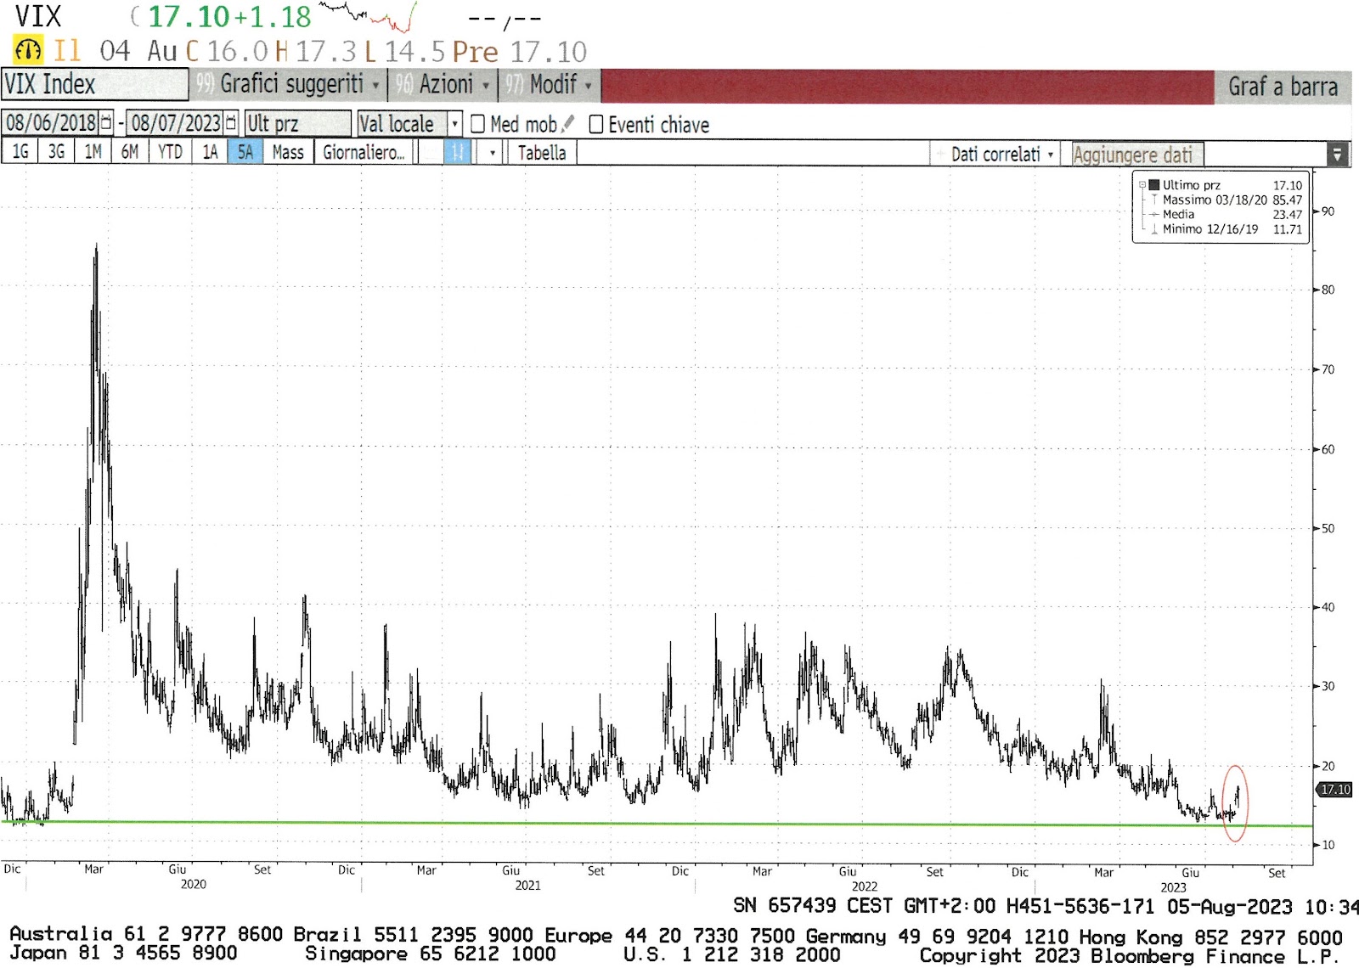Viewport: 1359px width, 968px height.
Task: Select the 1M time range tab
Action: [x=93, y=152]
